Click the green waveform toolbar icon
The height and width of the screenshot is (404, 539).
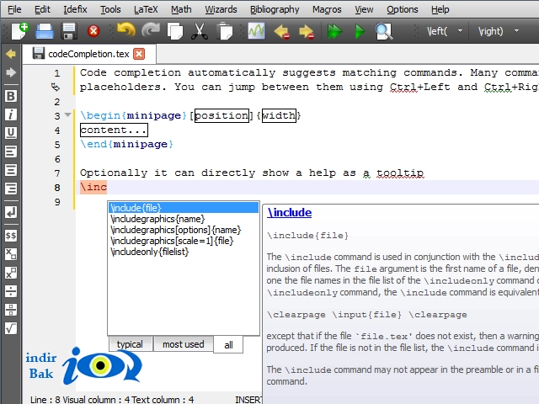click(256, 31)
